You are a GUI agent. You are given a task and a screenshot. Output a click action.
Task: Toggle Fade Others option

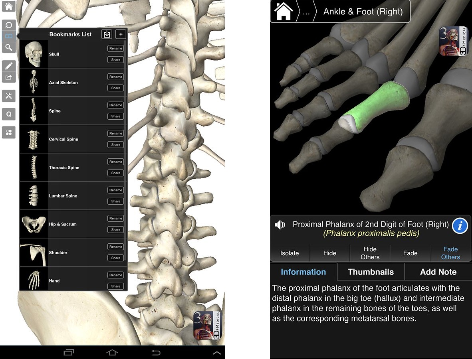point(450,253)
